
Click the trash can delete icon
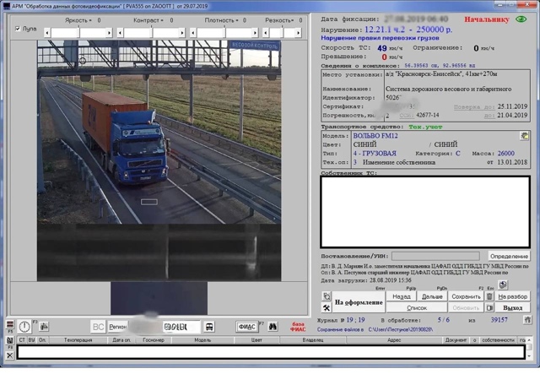point(489,296)
